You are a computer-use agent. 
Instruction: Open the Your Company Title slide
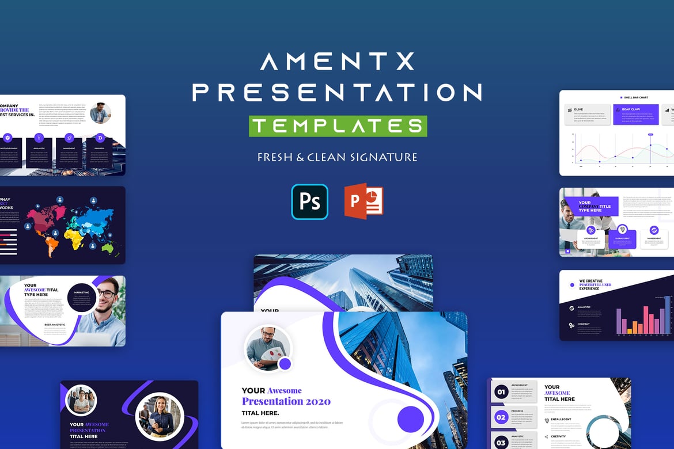[616, 222]
